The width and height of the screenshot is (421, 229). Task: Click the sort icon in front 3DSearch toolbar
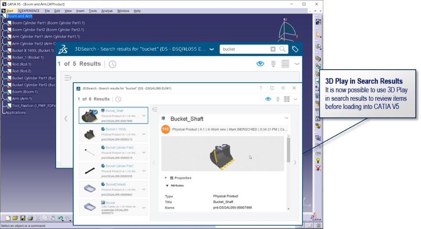coord(278,99)
